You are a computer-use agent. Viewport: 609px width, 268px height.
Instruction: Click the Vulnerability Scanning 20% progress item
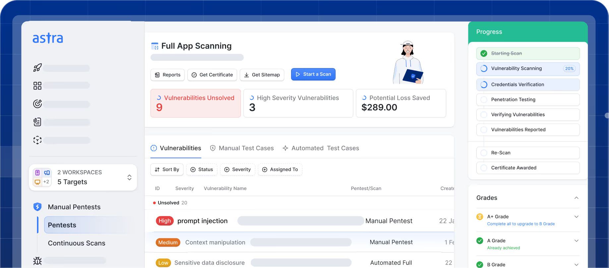click(x=528, y=69)
